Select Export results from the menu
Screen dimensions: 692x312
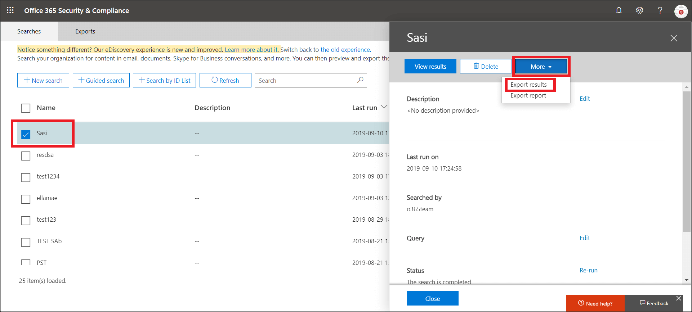point(528,85)
